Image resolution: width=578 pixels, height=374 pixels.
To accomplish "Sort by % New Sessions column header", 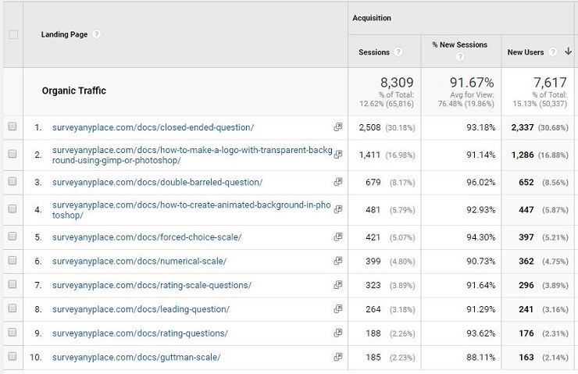I will [460, 45].
